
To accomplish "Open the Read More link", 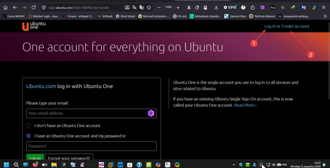I will coord(245,105).
